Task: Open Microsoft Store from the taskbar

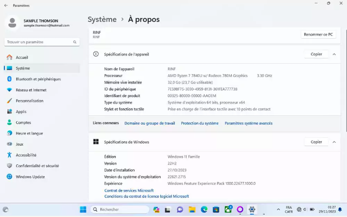Action: (216, 209)
